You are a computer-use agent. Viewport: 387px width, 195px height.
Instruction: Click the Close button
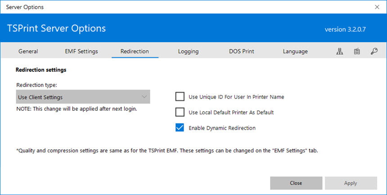(296, 183)
